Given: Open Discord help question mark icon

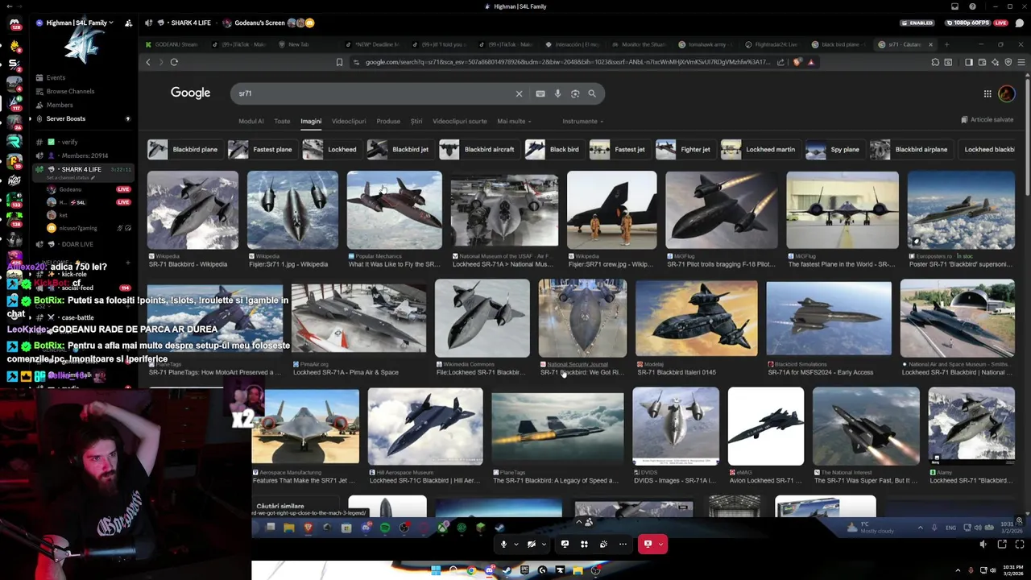Looking at the screenshot, I should [972, 6].
